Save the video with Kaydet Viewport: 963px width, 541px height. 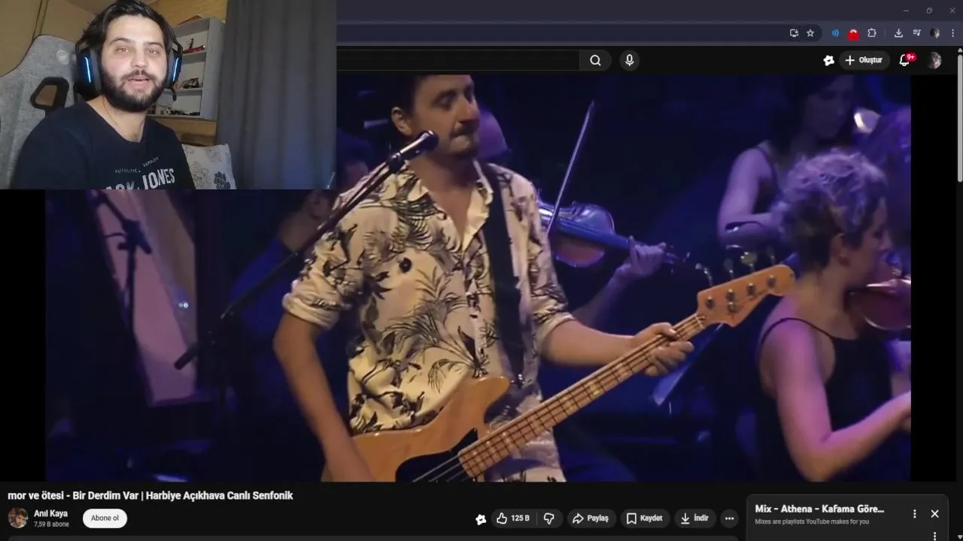645,518
